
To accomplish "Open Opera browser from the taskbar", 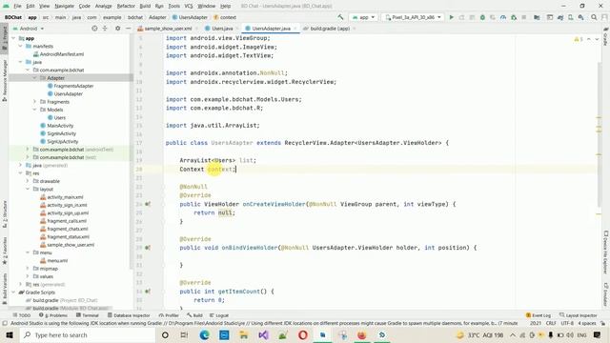I will [x=303, y=334].
